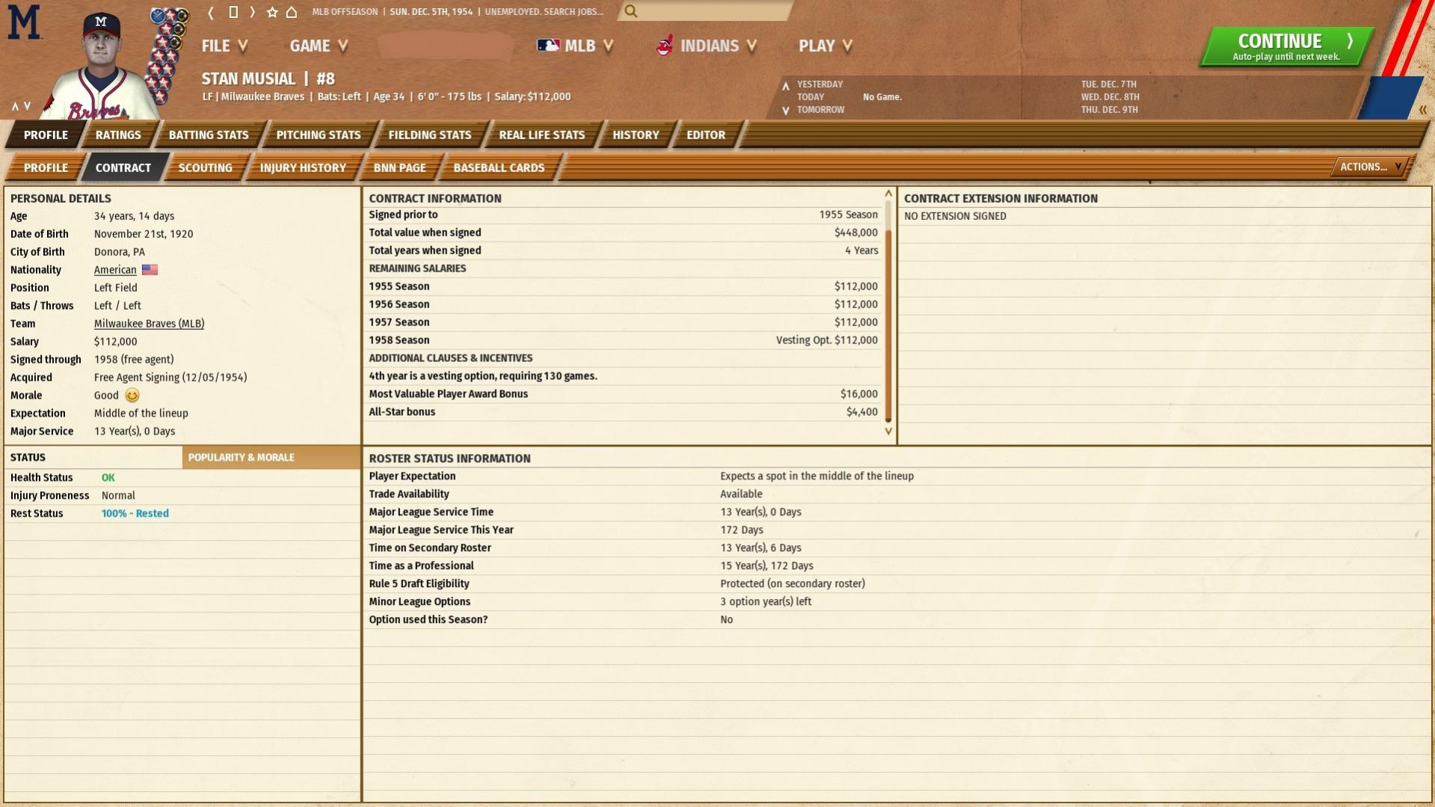Click Stan Musial's player portrait
Screen dimensions: 1435x807
(101, 66)
